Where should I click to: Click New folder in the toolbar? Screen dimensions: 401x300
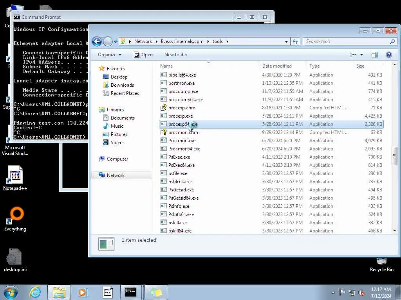tap(176, 55)
